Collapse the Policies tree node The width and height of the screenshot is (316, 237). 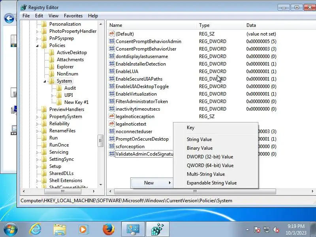[37, 46]
